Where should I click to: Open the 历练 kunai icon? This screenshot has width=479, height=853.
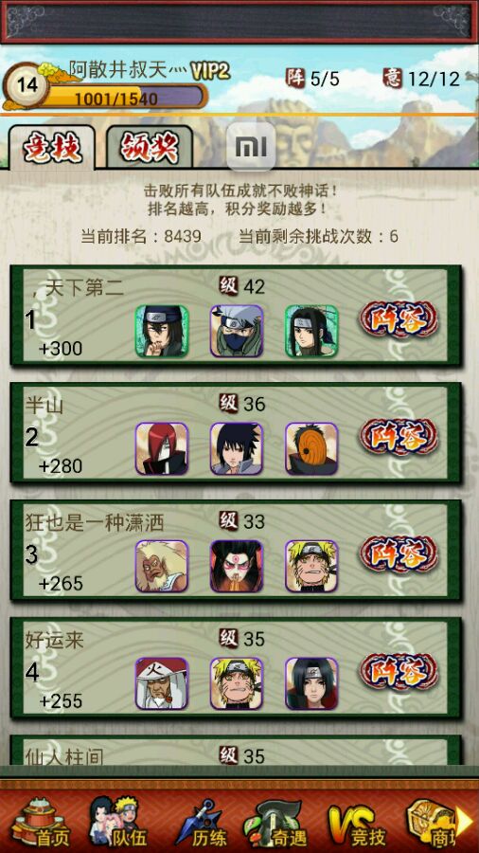202,823
